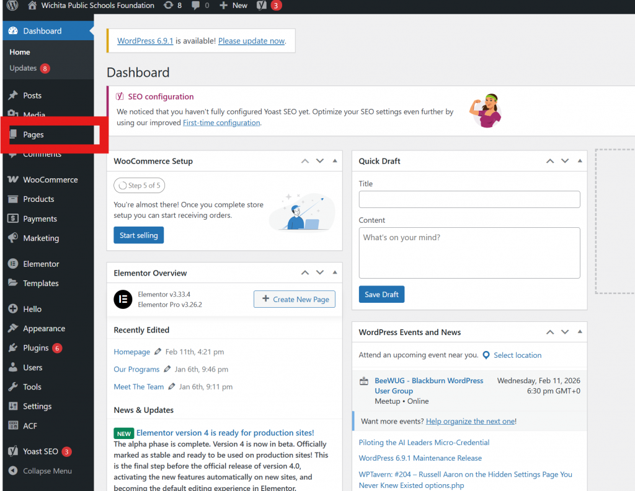Click the WordPress logo icon in admin bar
The image size is (635, 491).
pos(12,6)
